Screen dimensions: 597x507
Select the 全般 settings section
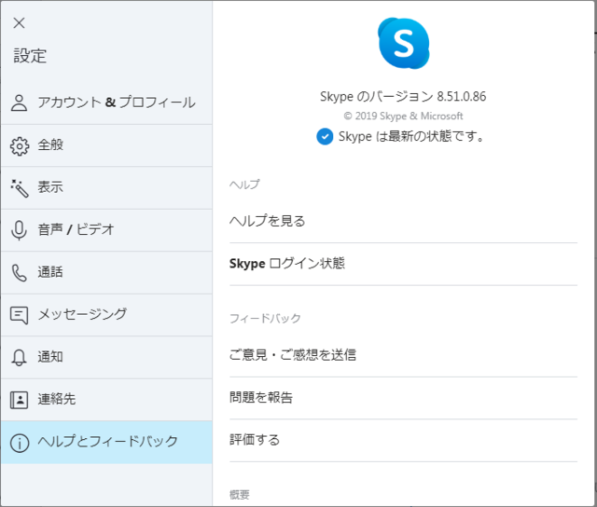coord(106,145)
